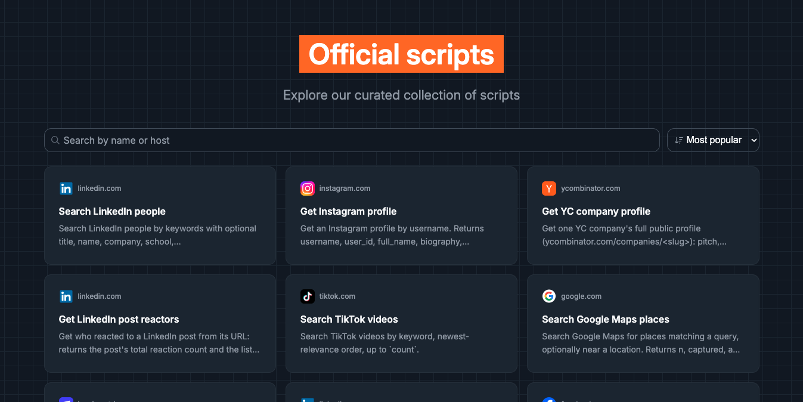
Task: Click the Explore our curated collection subtitle
Action: point(401,95)
